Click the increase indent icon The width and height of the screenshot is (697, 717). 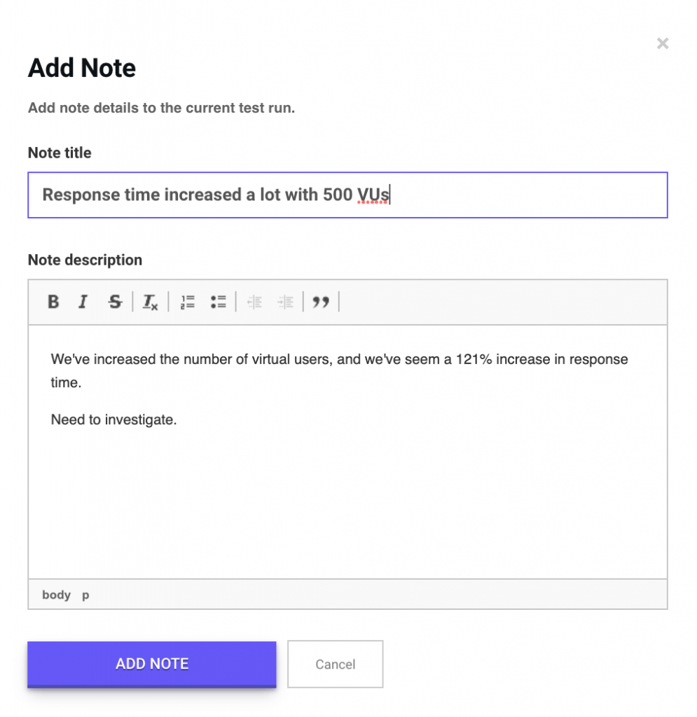285,302
